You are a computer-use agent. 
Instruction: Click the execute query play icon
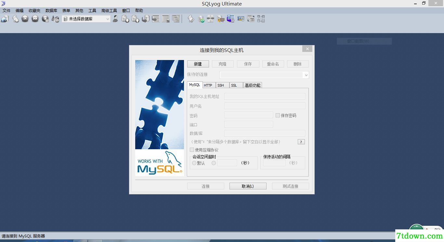pos(25,19)
